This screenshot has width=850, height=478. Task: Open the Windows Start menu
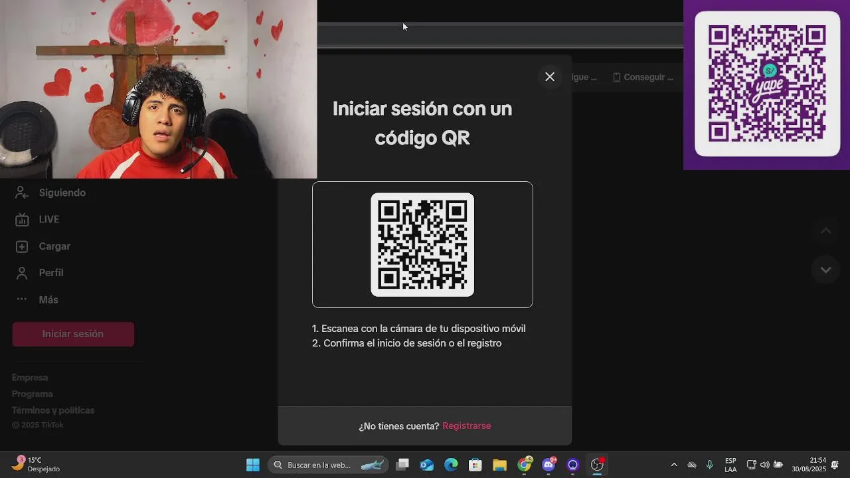point(253,465)
